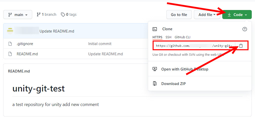Switch to the GitHub CLI tab
255x123 pixels.
(183, 37)
